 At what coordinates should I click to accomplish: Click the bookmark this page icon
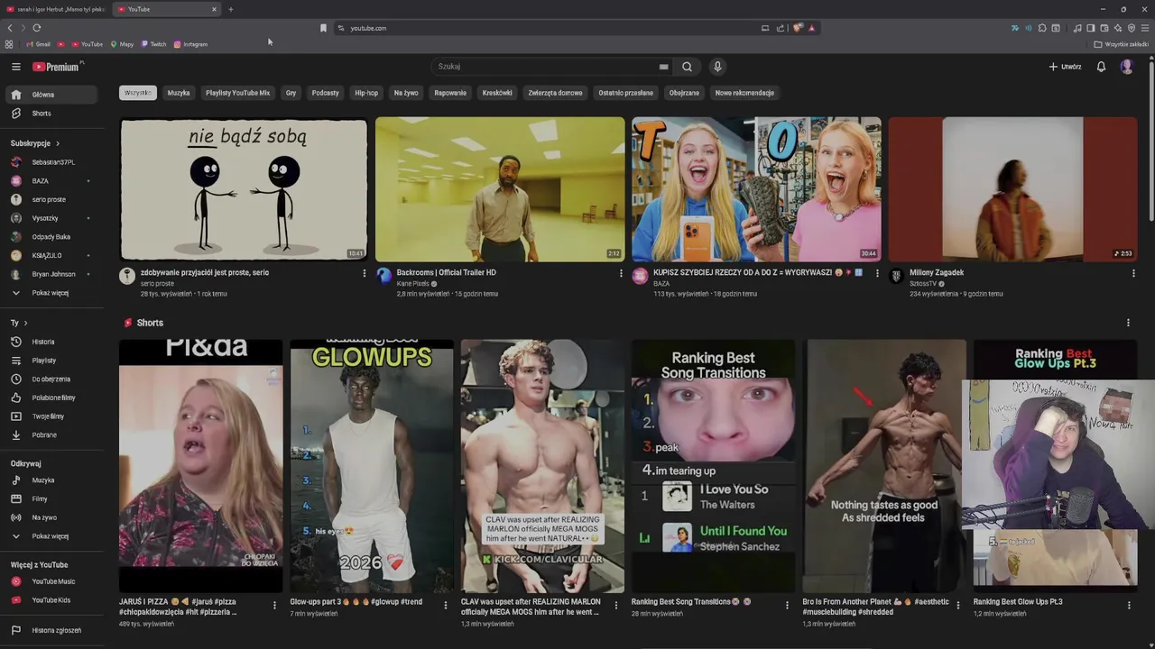[x=323, y=28]
